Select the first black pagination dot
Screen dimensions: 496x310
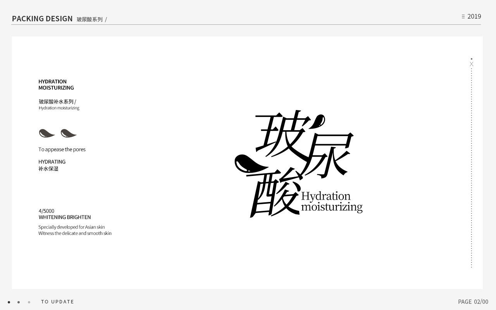(x=9, y=302)
